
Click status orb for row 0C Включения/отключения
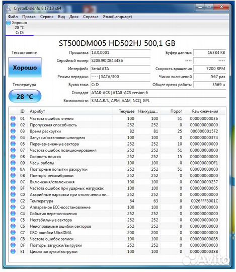pos(13,182)
